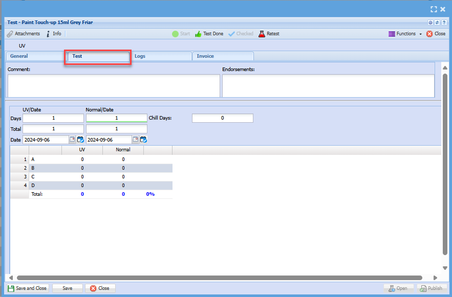Viewport: 452px width, 297px height.
Task: Expand the Functions dropdown menu
Action: (x=405, y=34)
